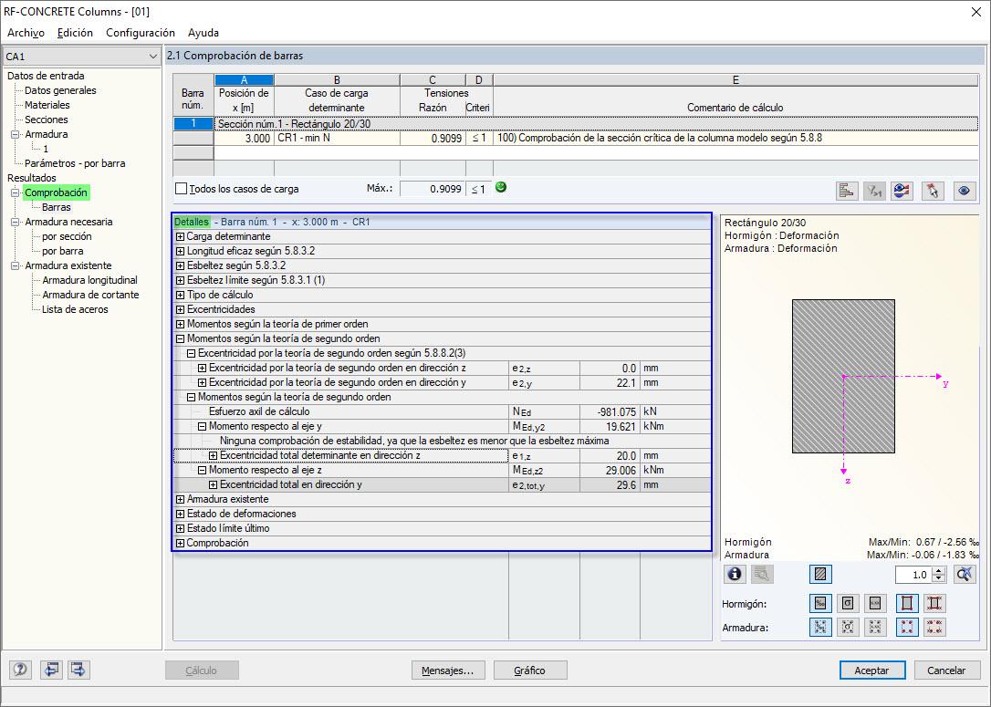Select the Armadura strain (‰) display icon
This screenshot has height=707, width=991.
tap(820, 627)
